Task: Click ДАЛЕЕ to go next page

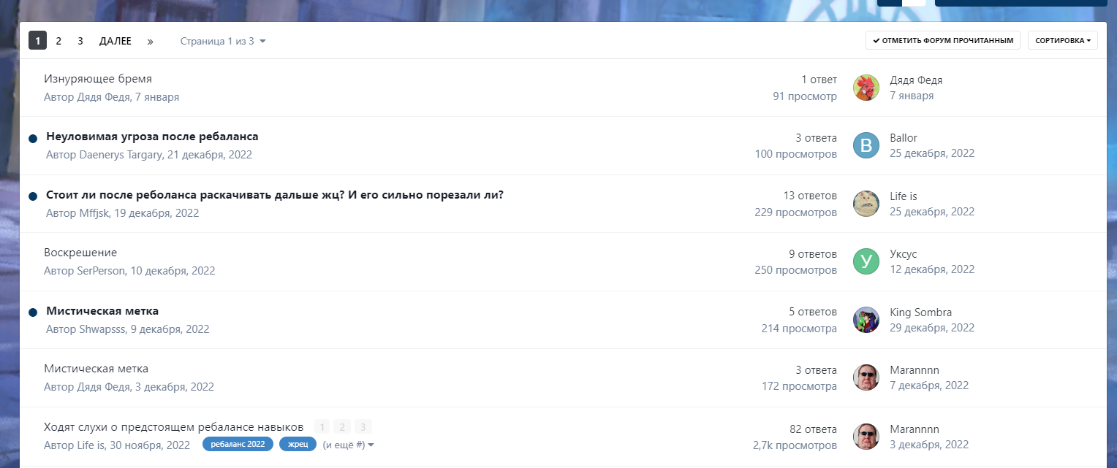Action: coord(116,41)
